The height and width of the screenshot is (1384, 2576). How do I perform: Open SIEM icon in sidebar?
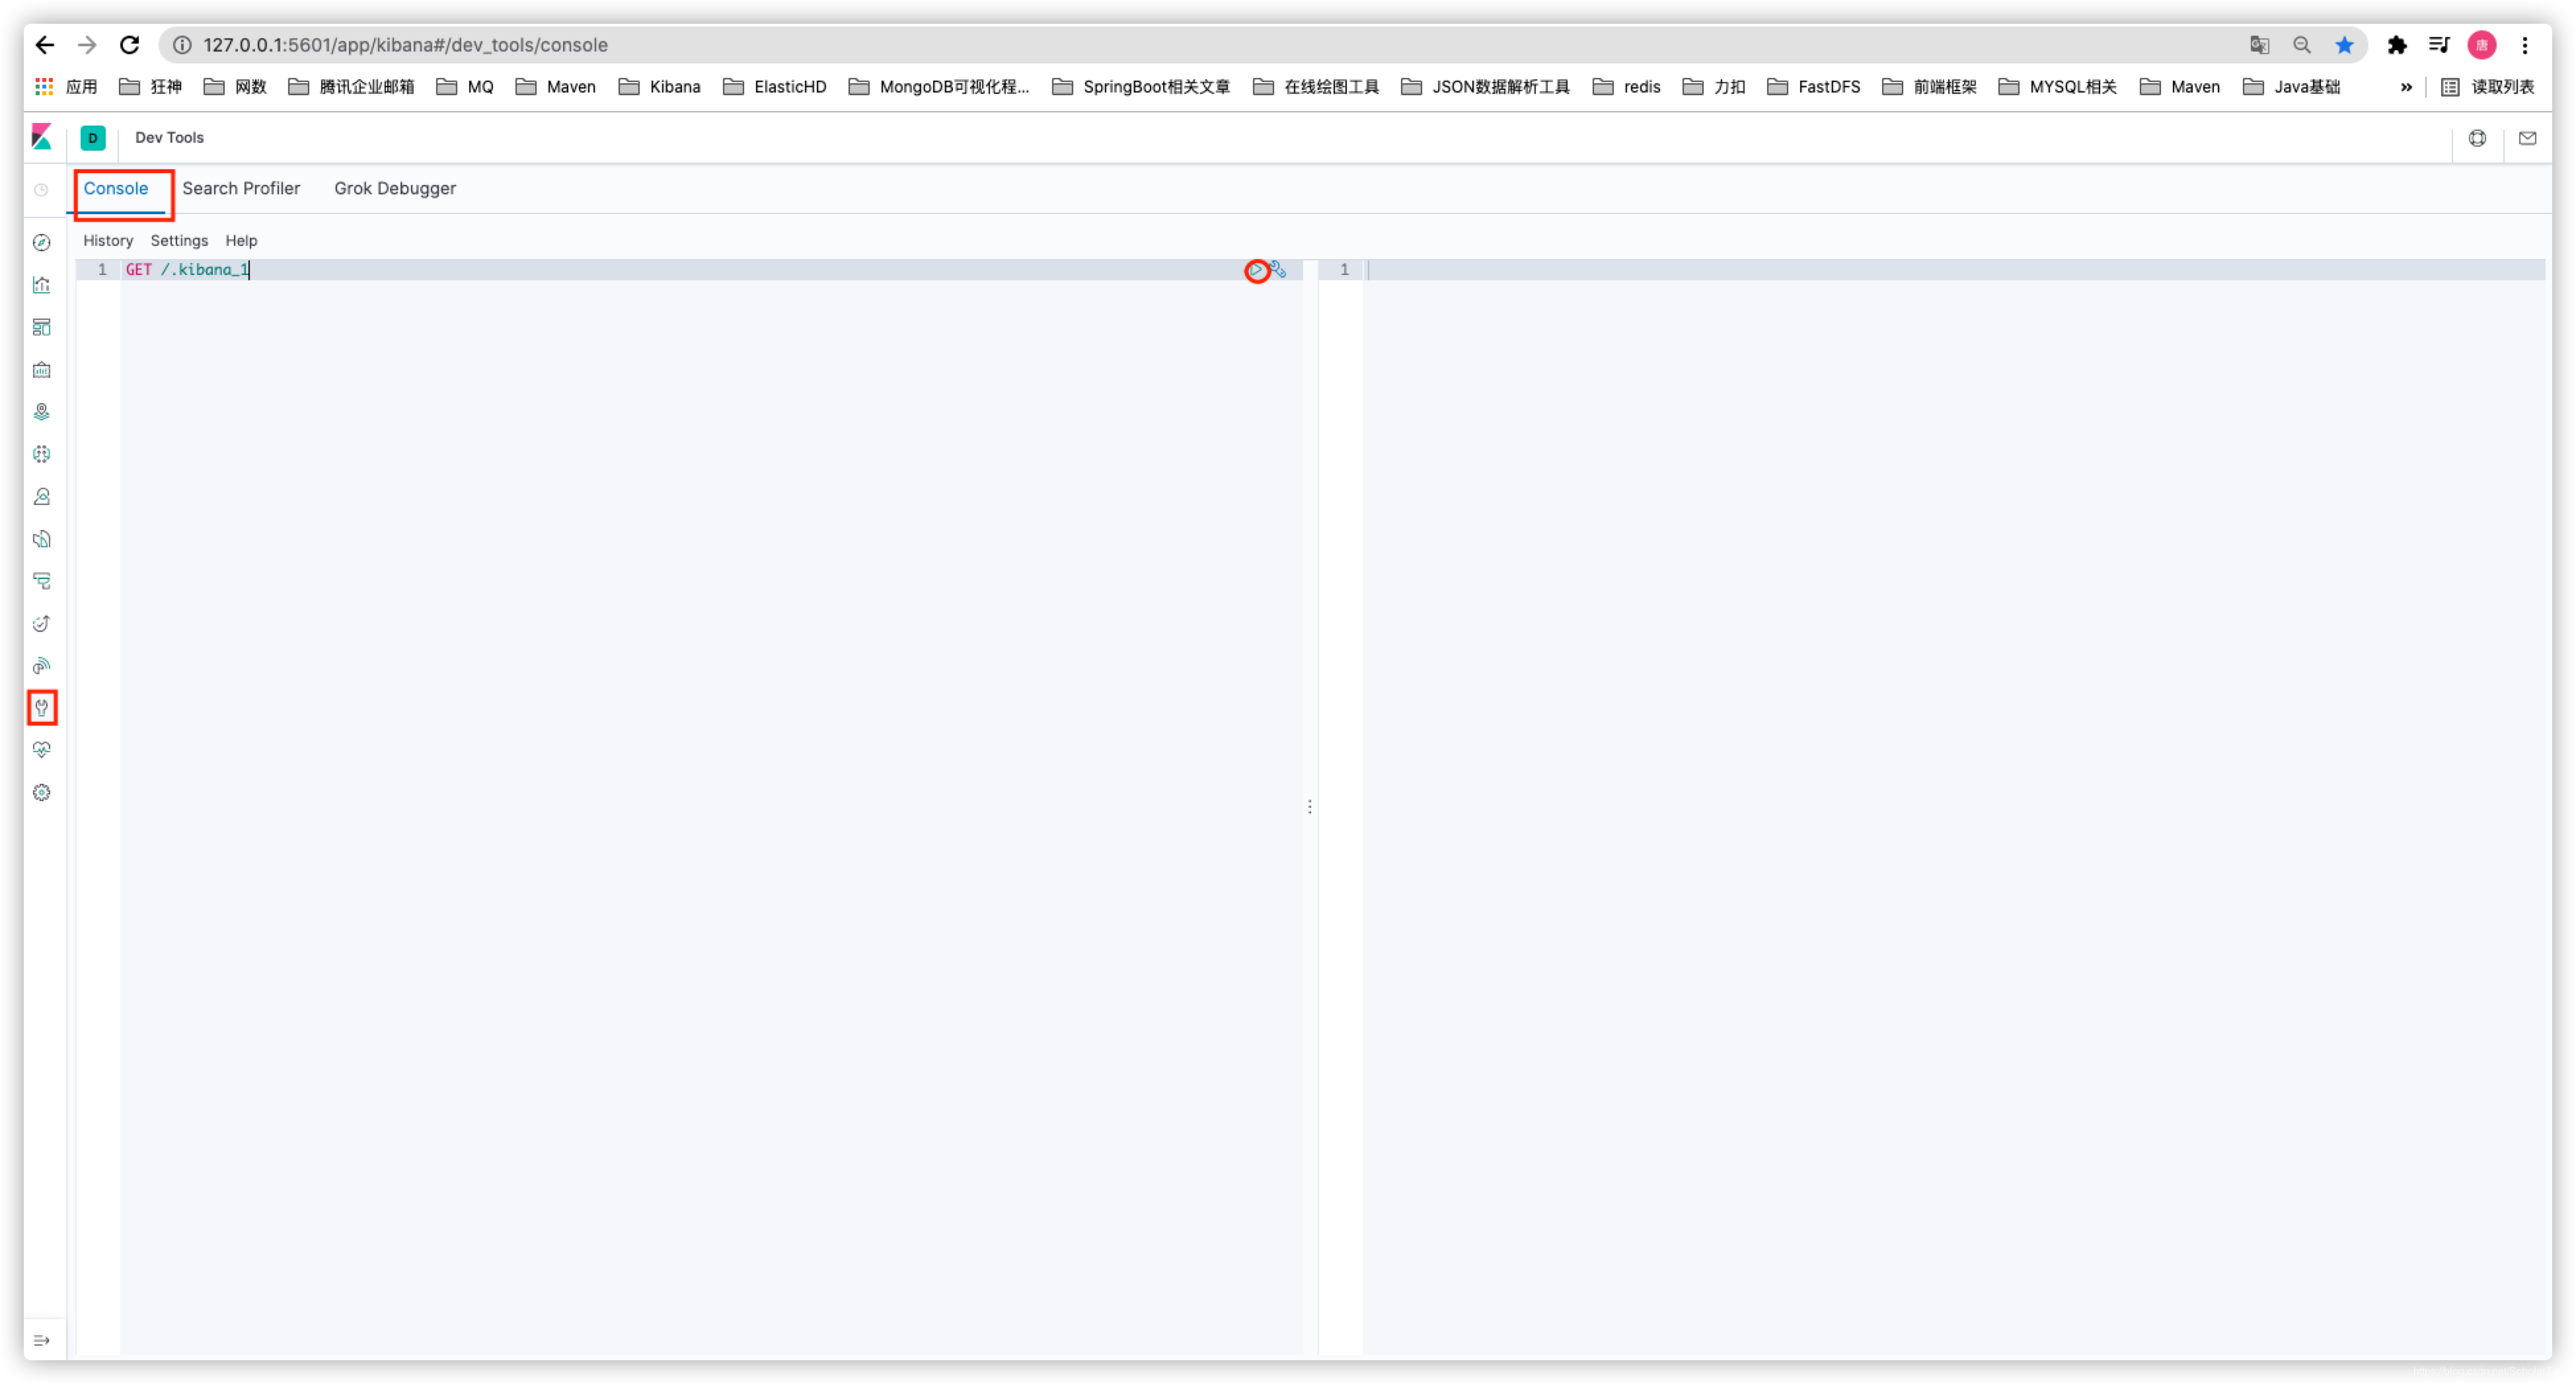[x=42, y=666]
